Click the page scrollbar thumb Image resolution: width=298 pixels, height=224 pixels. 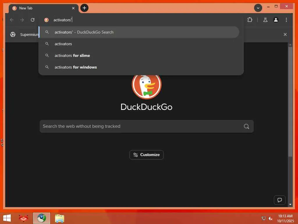(290, 102)
